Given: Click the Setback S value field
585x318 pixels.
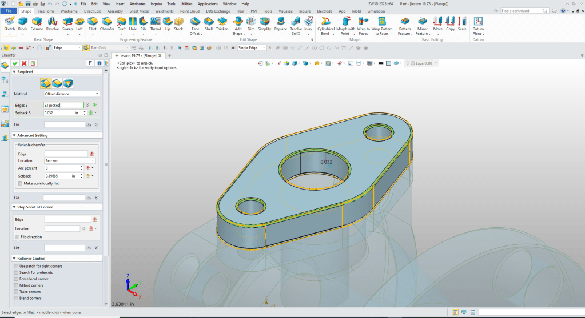Looking at the screenshot, I should 59,113.
